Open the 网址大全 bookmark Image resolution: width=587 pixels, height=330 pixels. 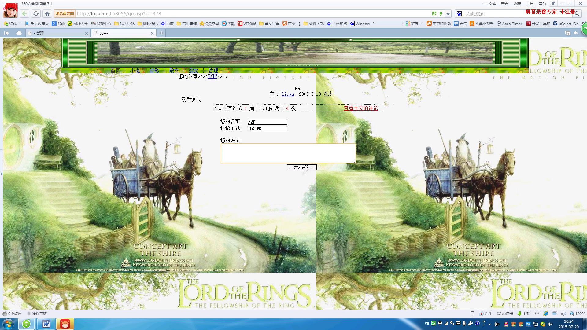pyautogui.click(x=78, y=24)
